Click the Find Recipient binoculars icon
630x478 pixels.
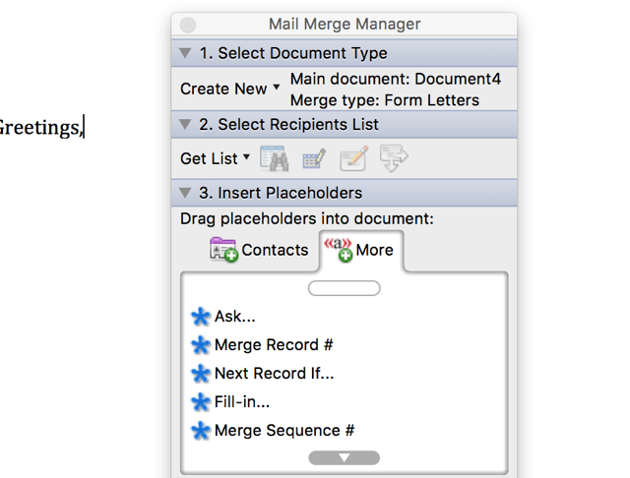pos(275,158)
